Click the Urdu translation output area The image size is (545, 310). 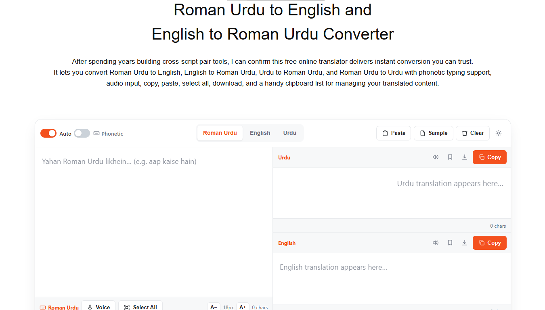(x=392, y=193)
